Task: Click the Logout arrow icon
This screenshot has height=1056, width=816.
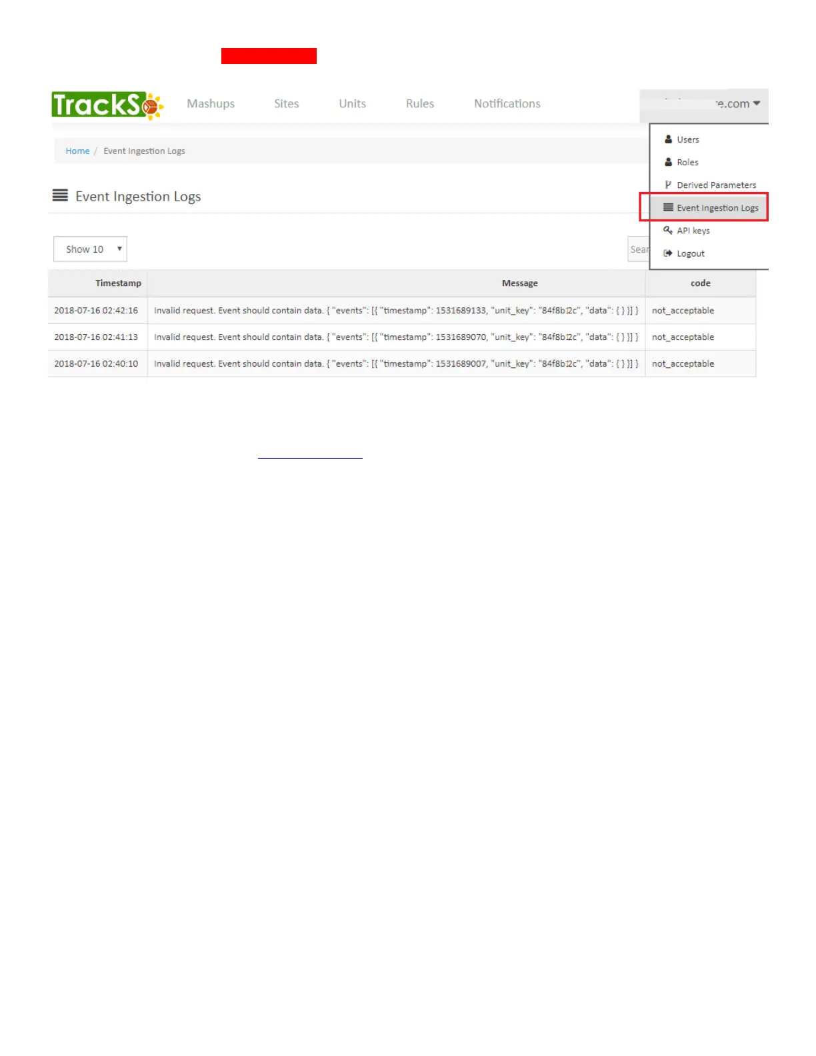Action: click(668, 253)
